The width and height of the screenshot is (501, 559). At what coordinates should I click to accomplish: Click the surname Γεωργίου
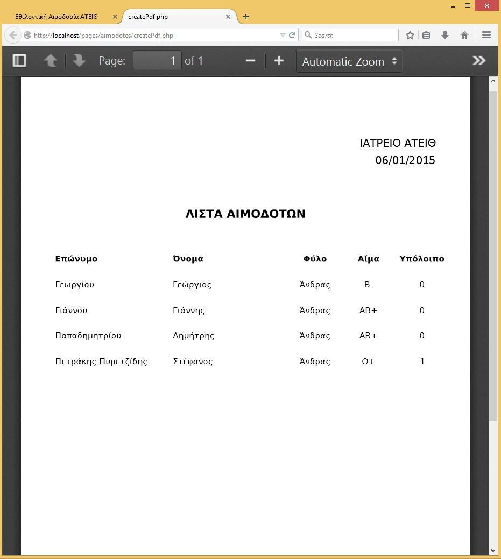pos(74,285)
